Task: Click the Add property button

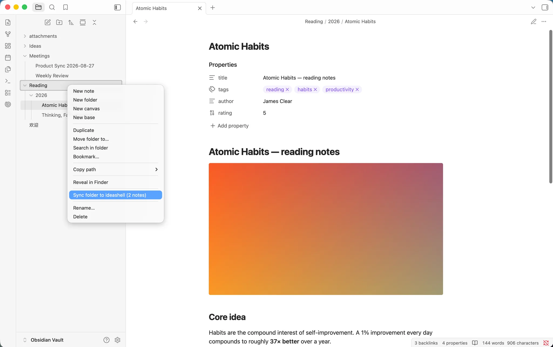Action: (230, 126)
